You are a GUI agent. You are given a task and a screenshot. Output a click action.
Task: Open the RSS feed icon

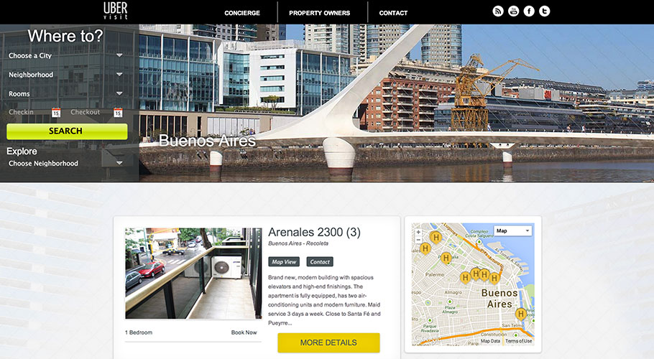tap(498, 11)
